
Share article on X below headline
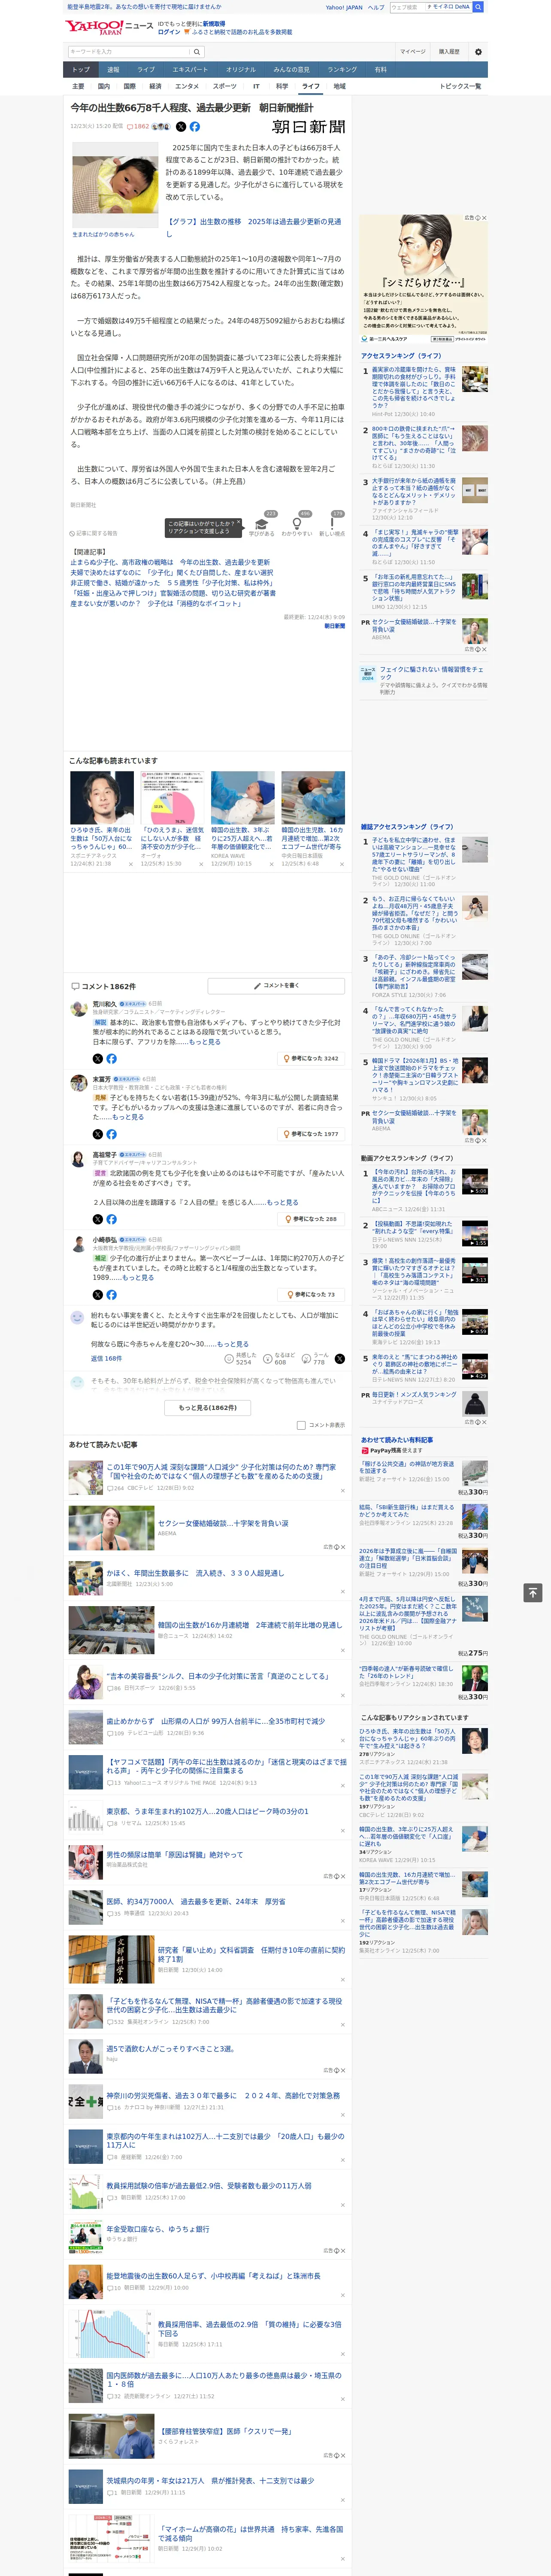tap(181, 127)
